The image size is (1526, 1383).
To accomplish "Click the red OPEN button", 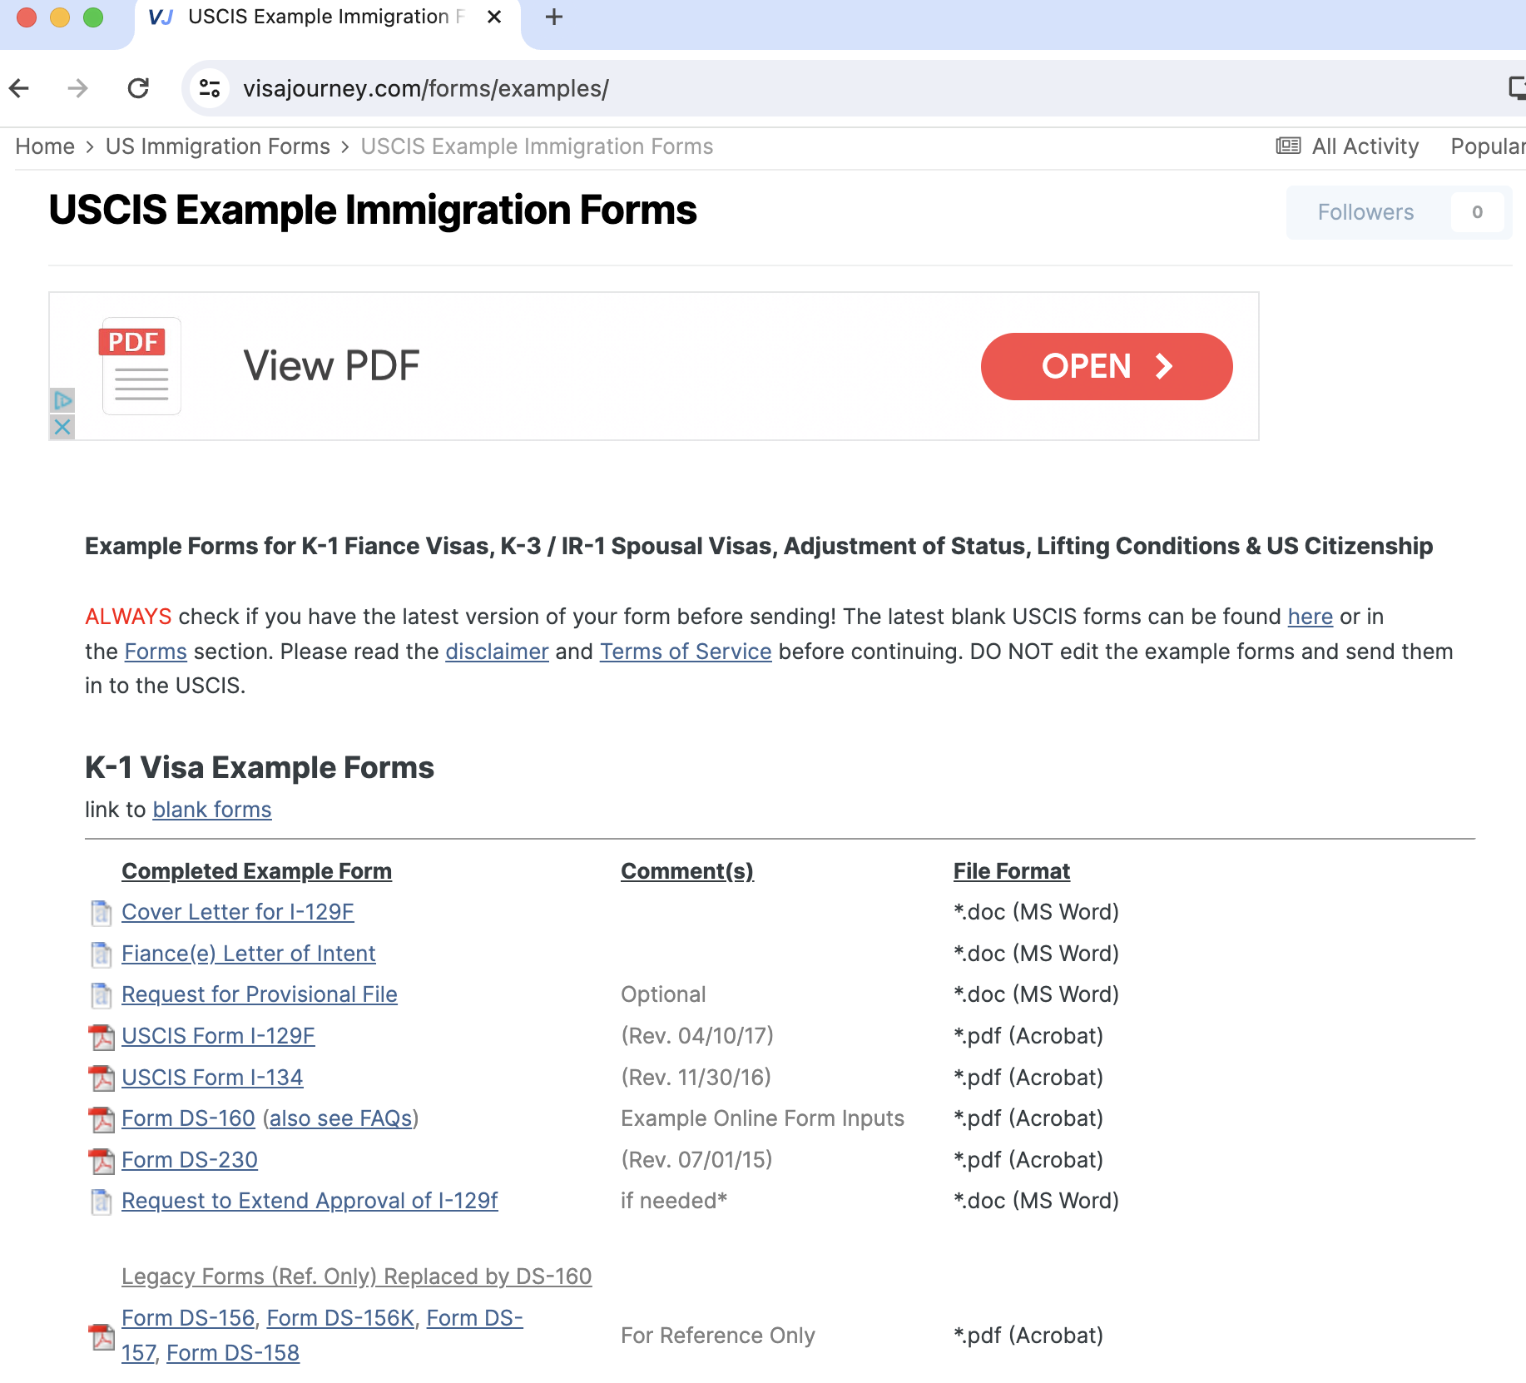I will coord(1107,366).
